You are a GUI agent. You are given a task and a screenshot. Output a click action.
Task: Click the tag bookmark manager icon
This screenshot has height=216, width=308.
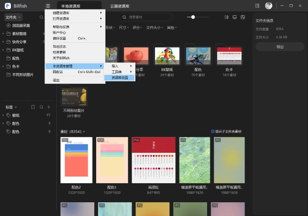pyautogui.click(x=33, y=107)
